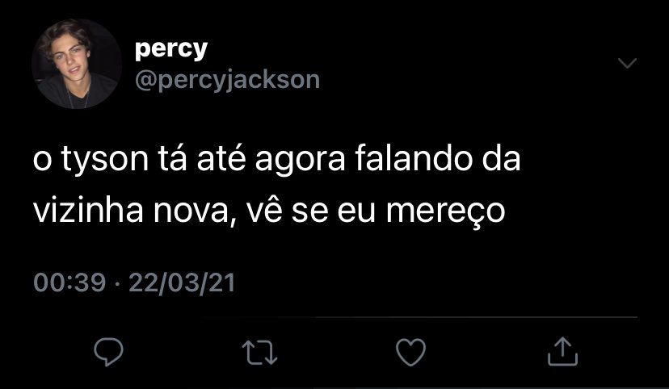The image size is (669, 389).
Task: Open the share options icon
Action: pyautogui.click(x=562, y=352)
